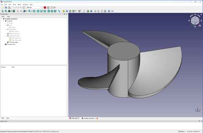Click the Fit all view icon

point(3,11)
